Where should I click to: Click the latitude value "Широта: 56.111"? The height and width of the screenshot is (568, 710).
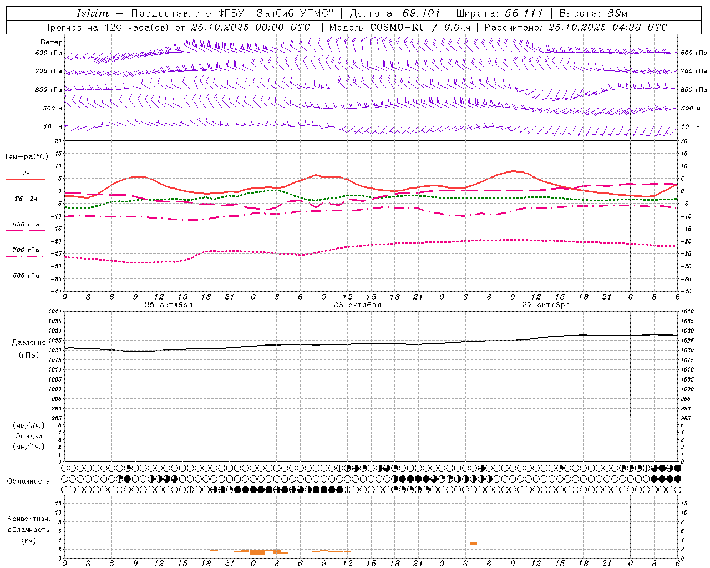[x=499, y=13]
